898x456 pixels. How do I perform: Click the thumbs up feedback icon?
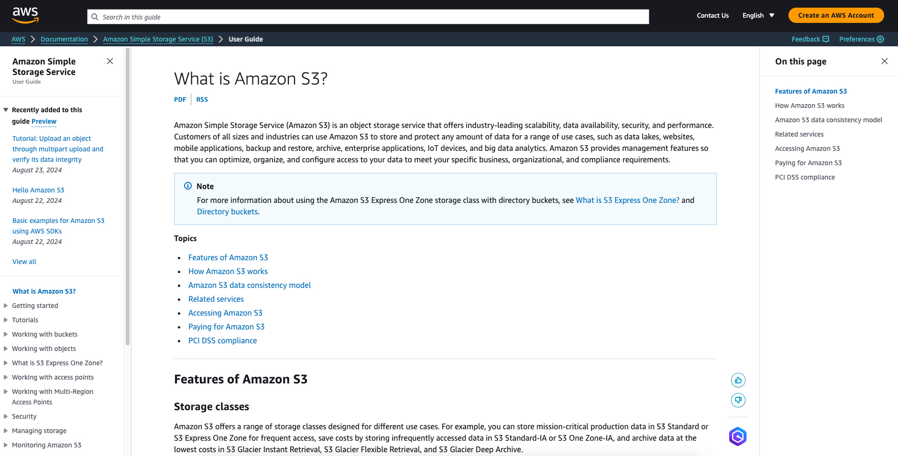click(x=738, y=380)
